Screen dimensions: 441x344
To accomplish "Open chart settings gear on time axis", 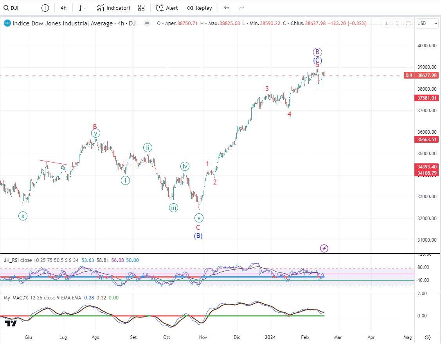I will (x=427, y=337).
